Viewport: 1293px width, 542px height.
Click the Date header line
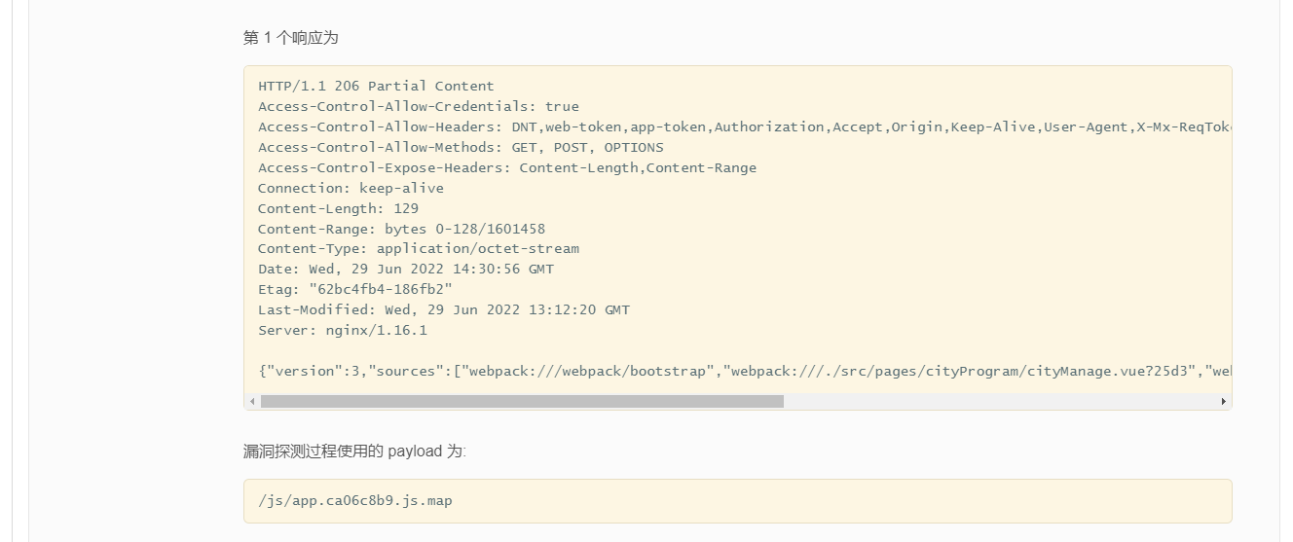tap(405, 269)
